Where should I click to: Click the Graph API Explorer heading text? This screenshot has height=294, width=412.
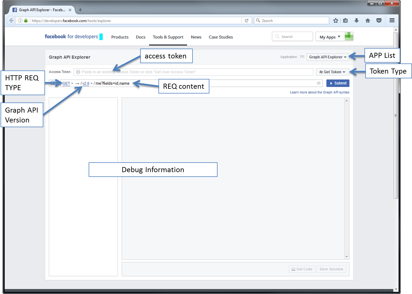70,57
